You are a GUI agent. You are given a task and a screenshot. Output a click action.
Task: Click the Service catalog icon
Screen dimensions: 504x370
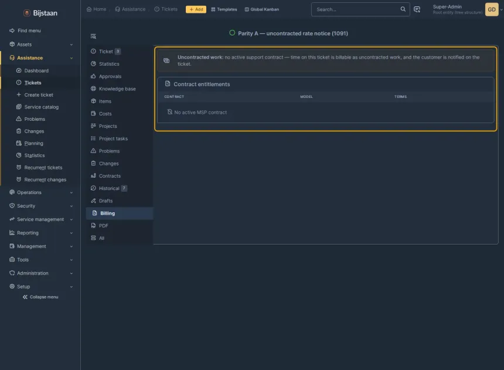coord(19,107)
